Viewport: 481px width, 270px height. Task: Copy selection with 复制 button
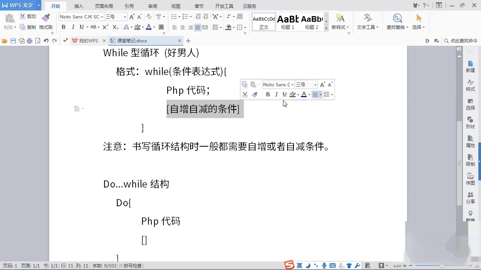pyautogui.click(x=28, y=27)
